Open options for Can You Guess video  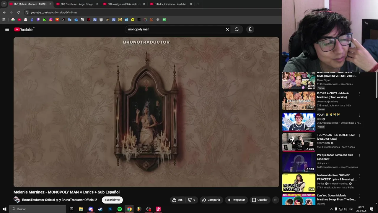(x=360, y=196)
